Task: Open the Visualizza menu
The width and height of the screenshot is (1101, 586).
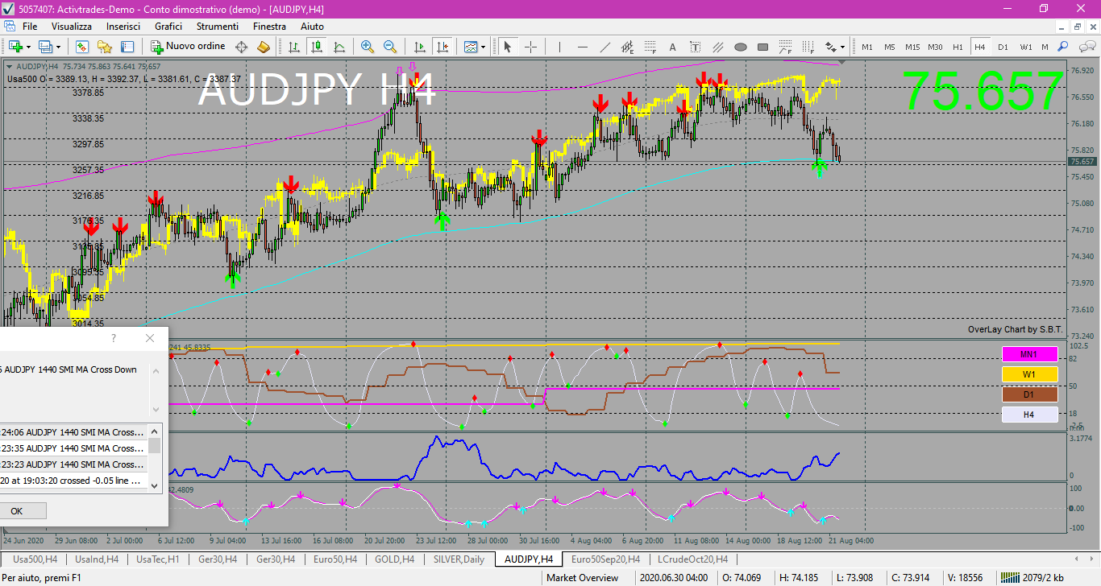Action: click(72, 27)
